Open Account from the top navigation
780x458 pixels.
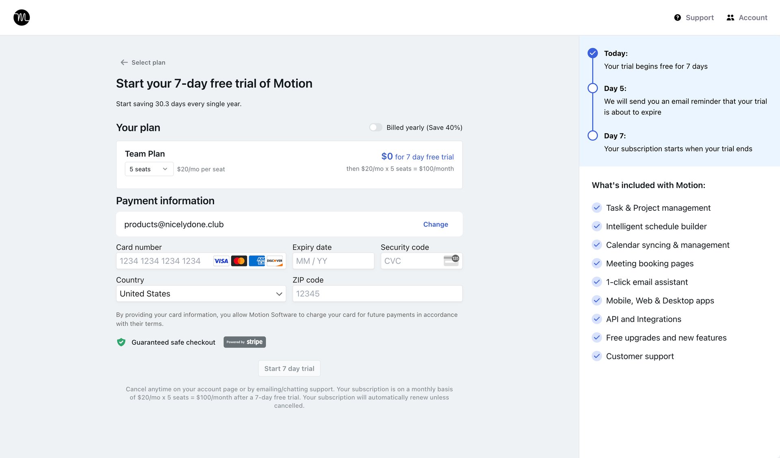pos(753,17)
